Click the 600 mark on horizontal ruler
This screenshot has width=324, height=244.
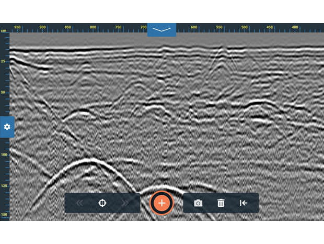pyautogui.click(x=194, y=27)
